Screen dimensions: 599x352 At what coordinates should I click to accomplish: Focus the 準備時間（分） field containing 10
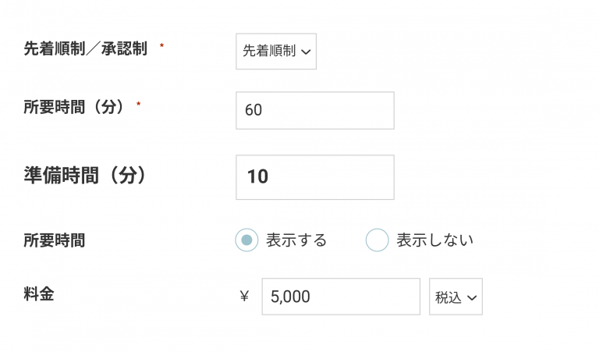tap(314, 177)
